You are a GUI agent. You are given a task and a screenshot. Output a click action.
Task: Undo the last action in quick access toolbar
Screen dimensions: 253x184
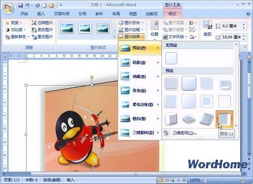(x=27, y=6)
